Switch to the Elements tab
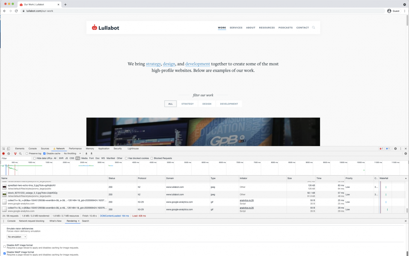Screen dimensions: 409x256 click(20, 149)
